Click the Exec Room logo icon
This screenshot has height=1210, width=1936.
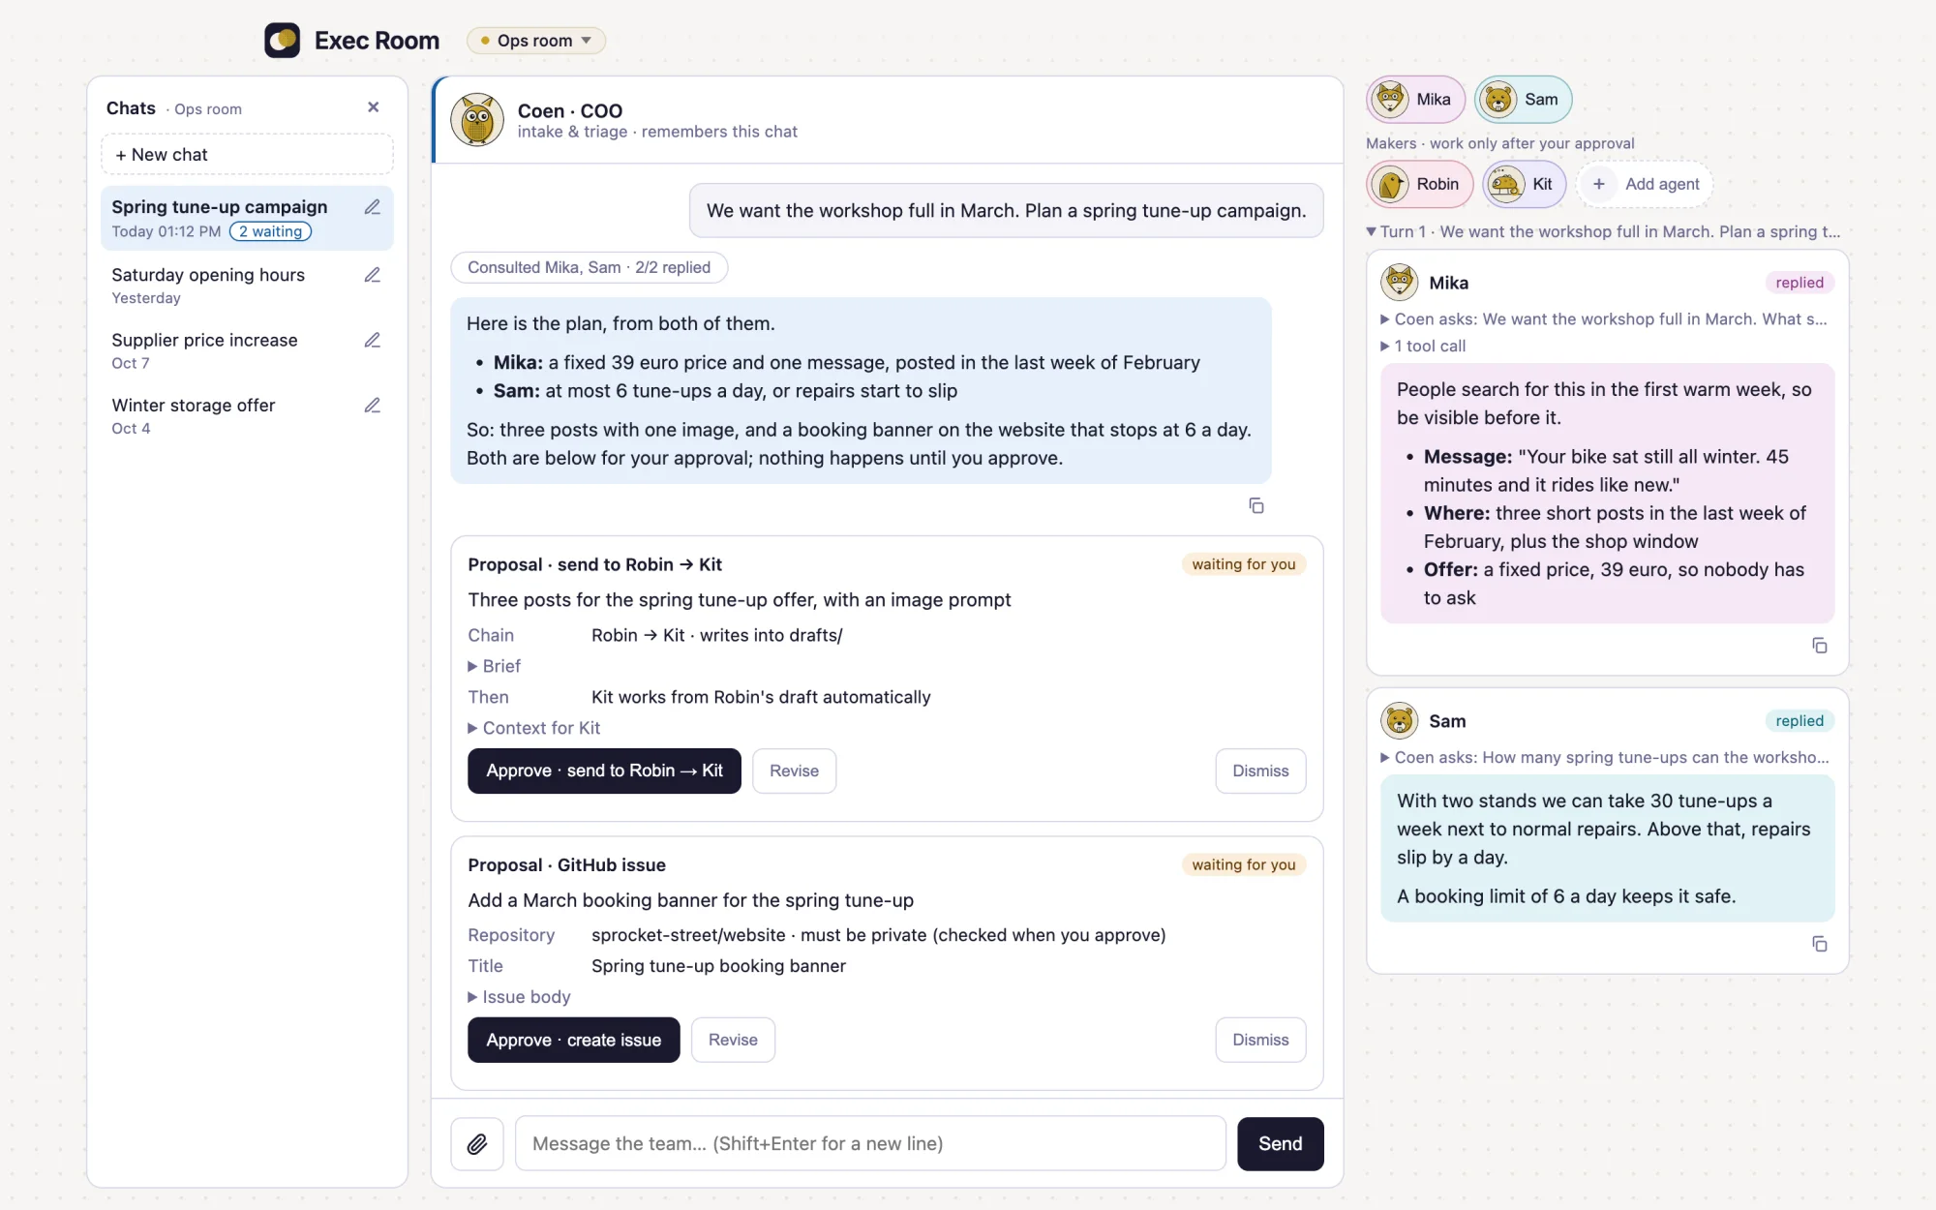coord(282,41)
